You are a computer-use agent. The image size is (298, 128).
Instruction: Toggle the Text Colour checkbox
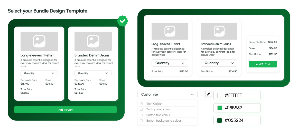coord(141,104)
